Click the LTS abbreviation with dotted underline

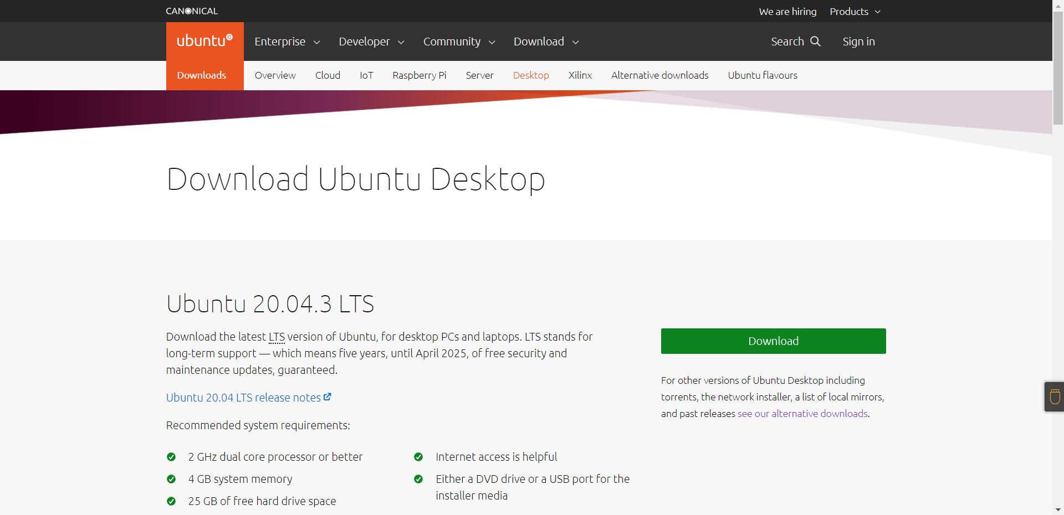pyautogui.click(x=277, y=337)
